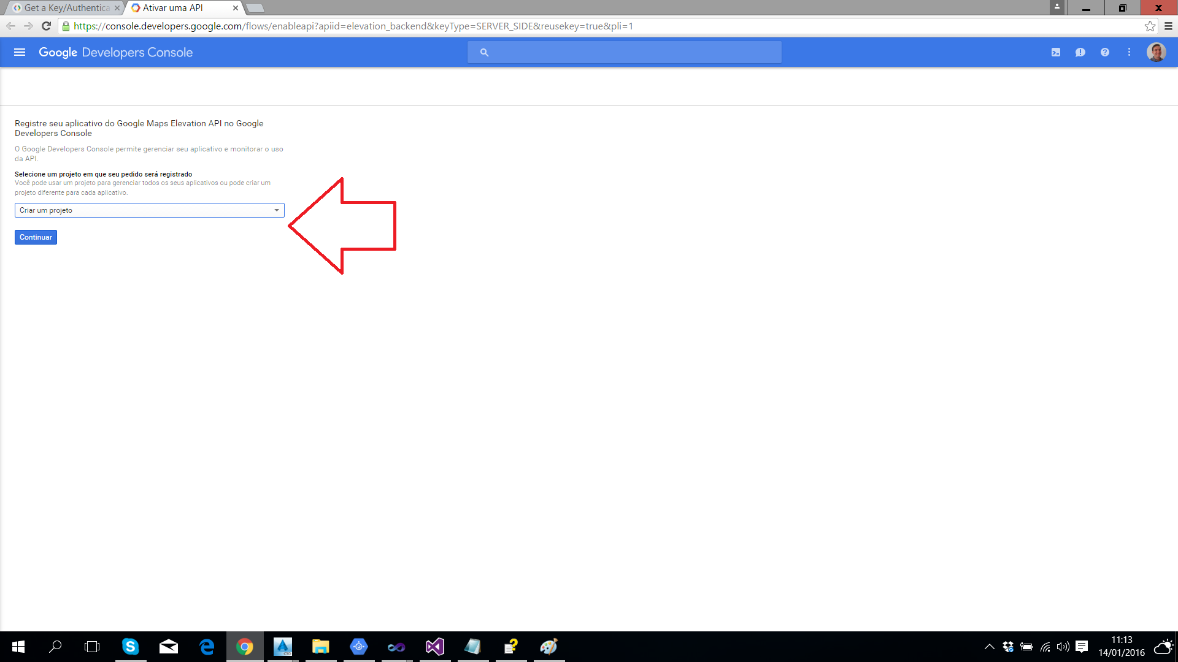The image size is (1178, 662).
Task: Click the Dropbox tray icon
Action: 1007,647
